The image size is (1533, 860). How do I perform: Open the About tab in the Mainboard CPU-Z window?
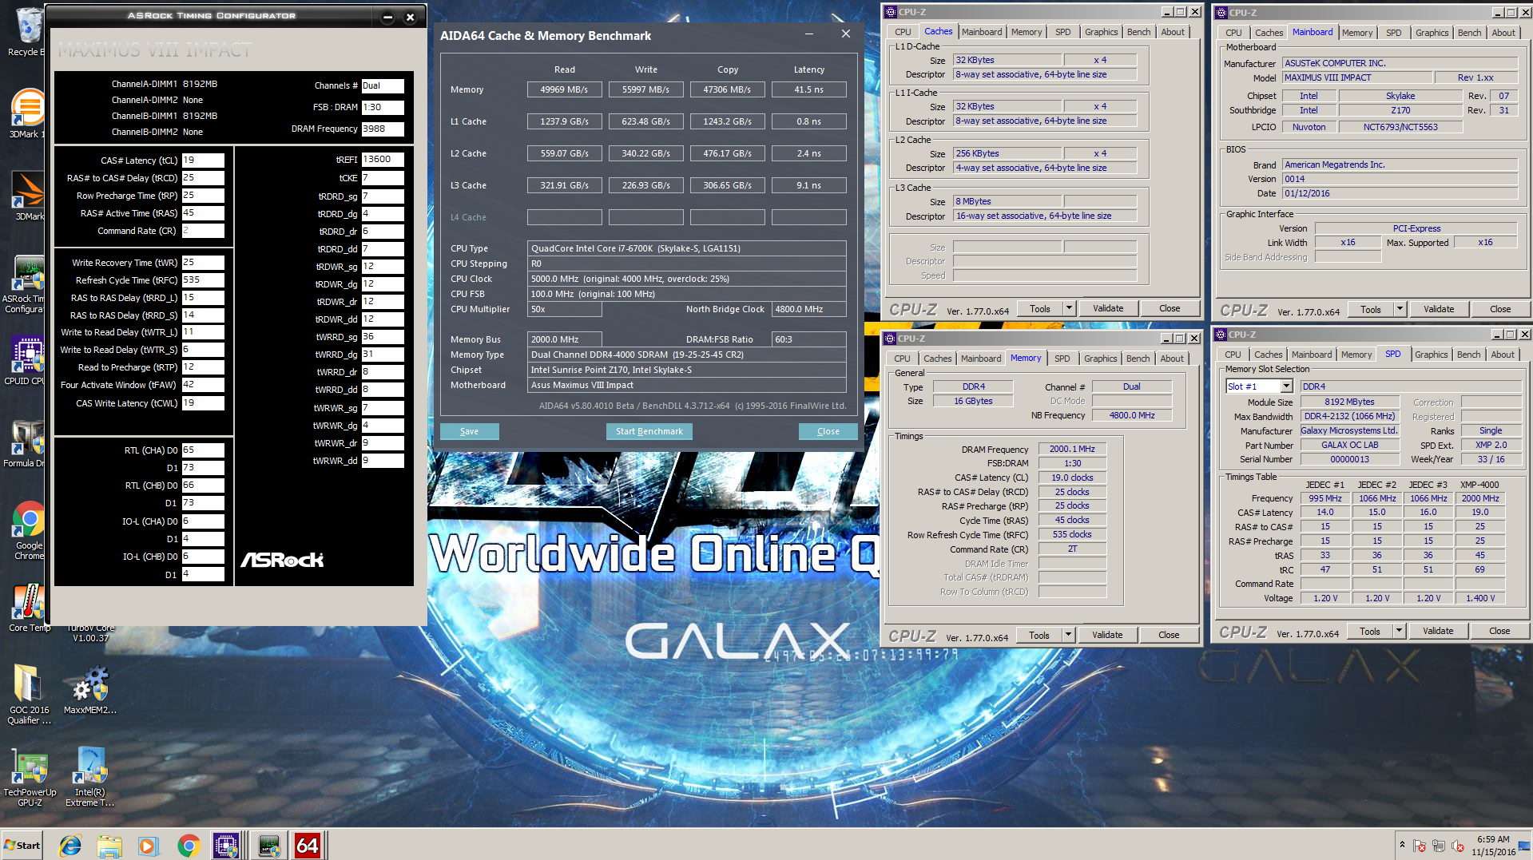pyautogui.click(x=1503, y=33)
